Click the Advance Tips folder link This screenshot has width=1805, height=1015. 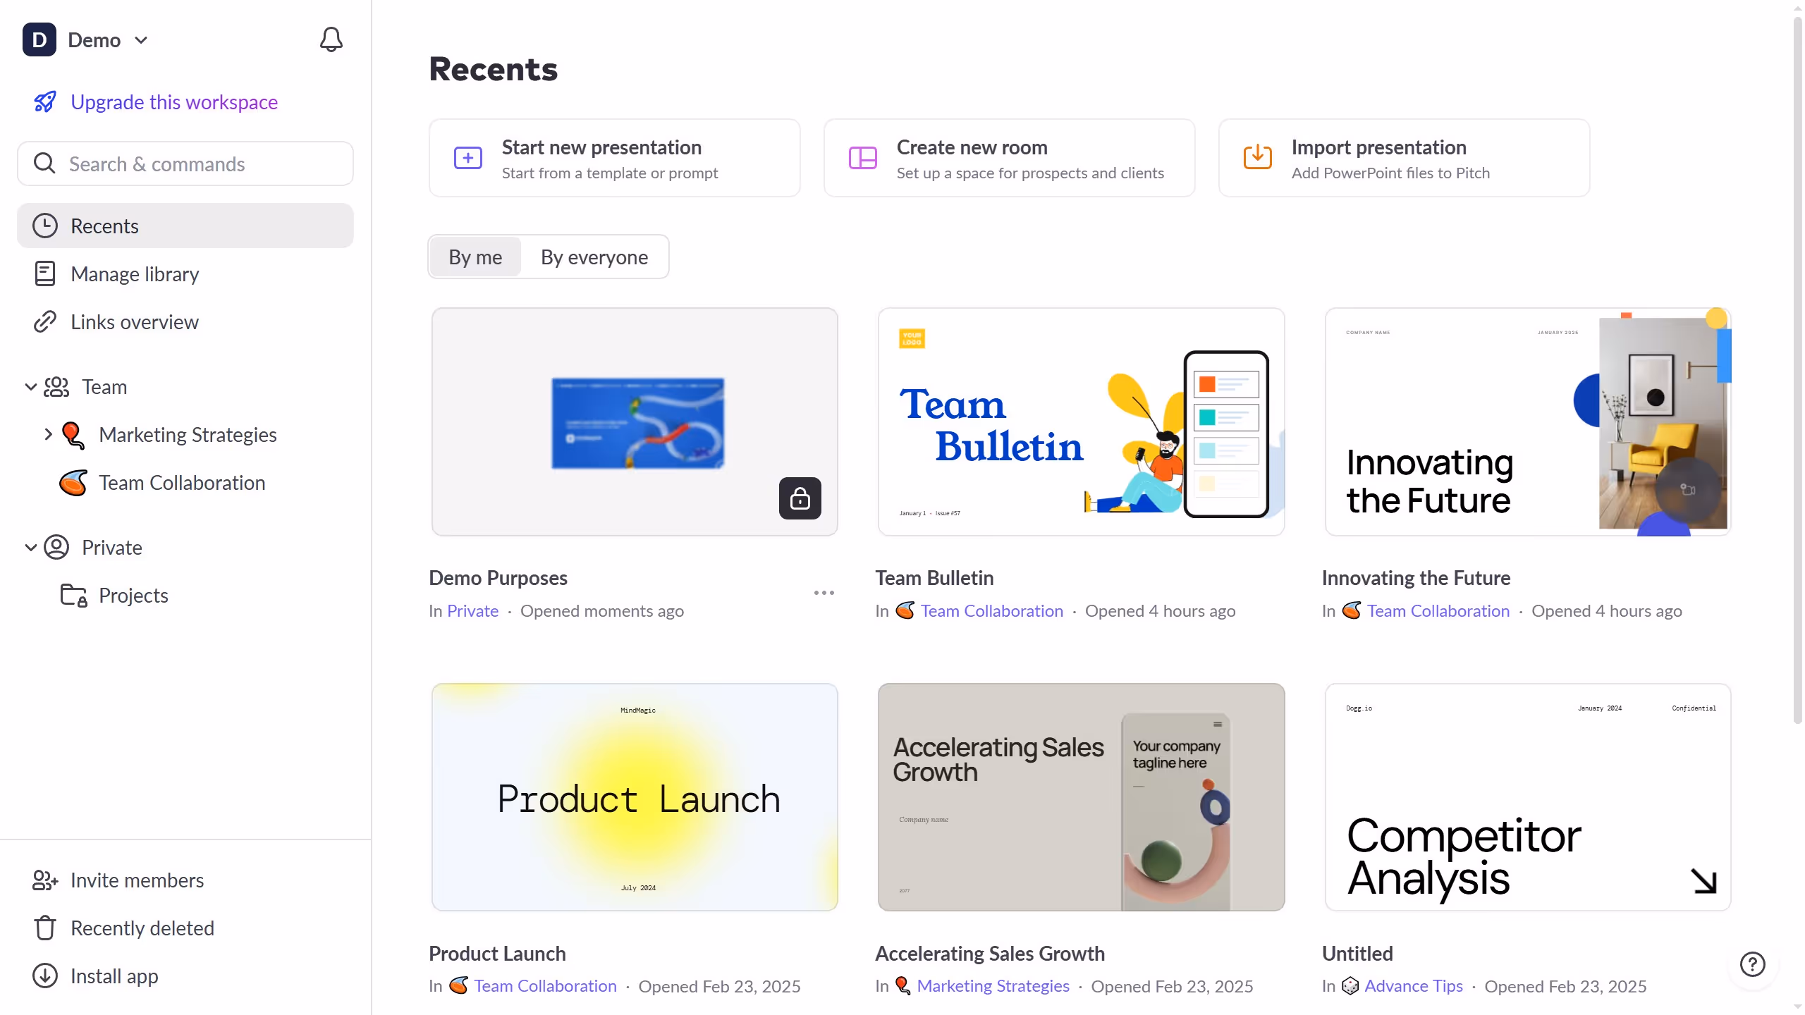click(x=1413, y=986)
